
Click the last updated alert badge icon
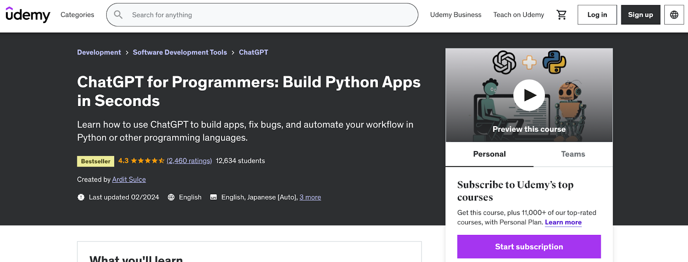(81, 197)
